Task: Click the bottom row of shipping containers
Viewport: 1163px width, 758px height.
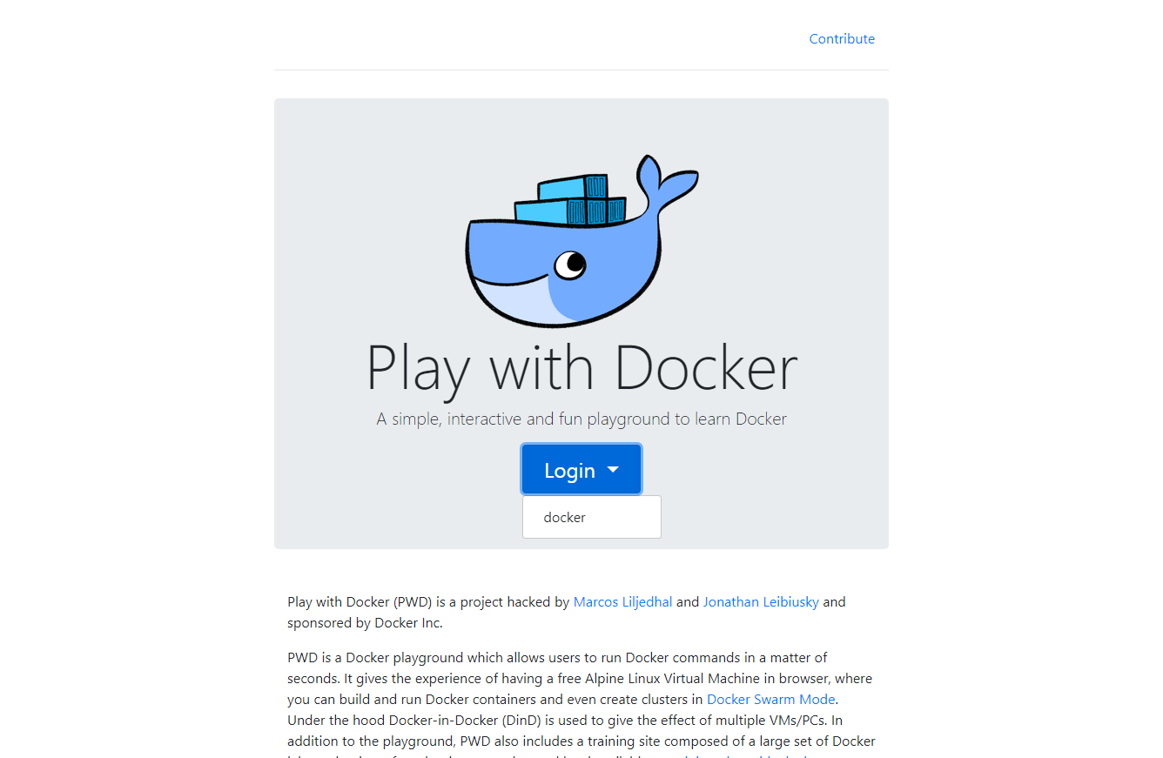Action: 570,211
